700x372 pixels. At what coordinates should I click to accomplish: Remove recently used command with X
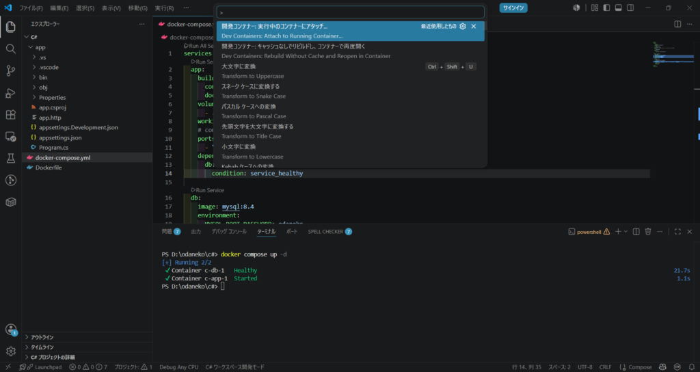tap(474, 27)
